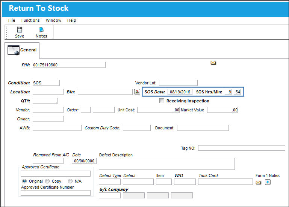Click the Owner input field
289x207 pixels.
click(x=48, y=119)
